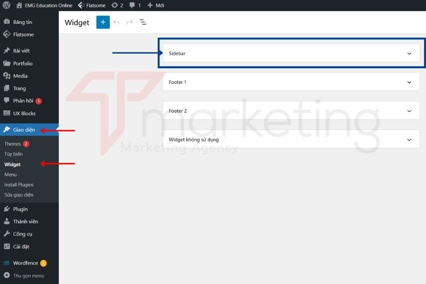Open the Widget submenu link

12,164
